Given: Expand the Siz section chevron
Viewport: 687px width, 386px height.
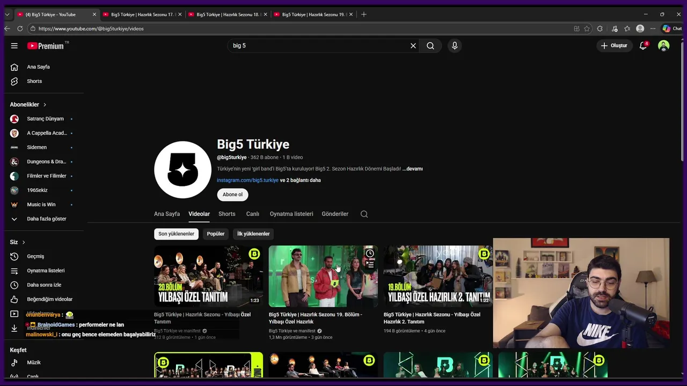Looking at the screenshot, I should pyautogui.click(x=23, y=242).
